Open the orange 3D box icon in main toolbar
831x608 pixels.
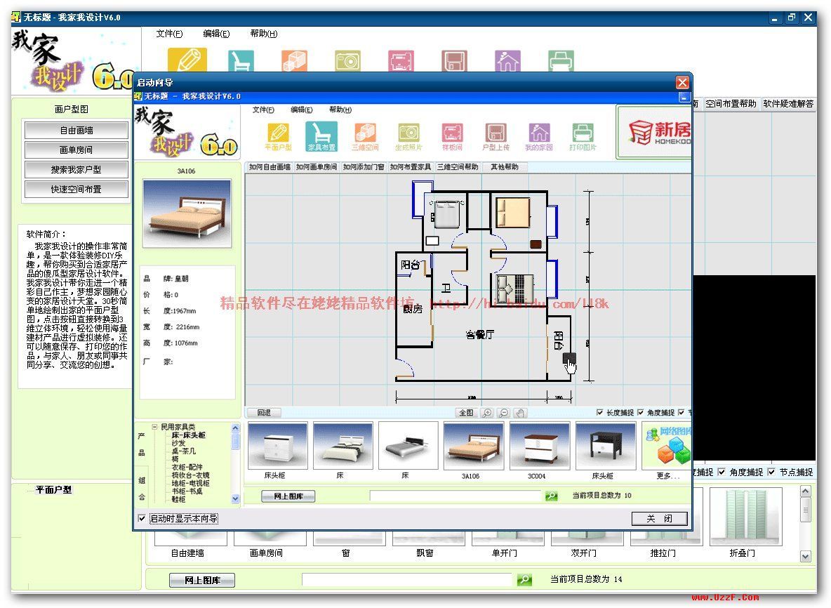294,60
